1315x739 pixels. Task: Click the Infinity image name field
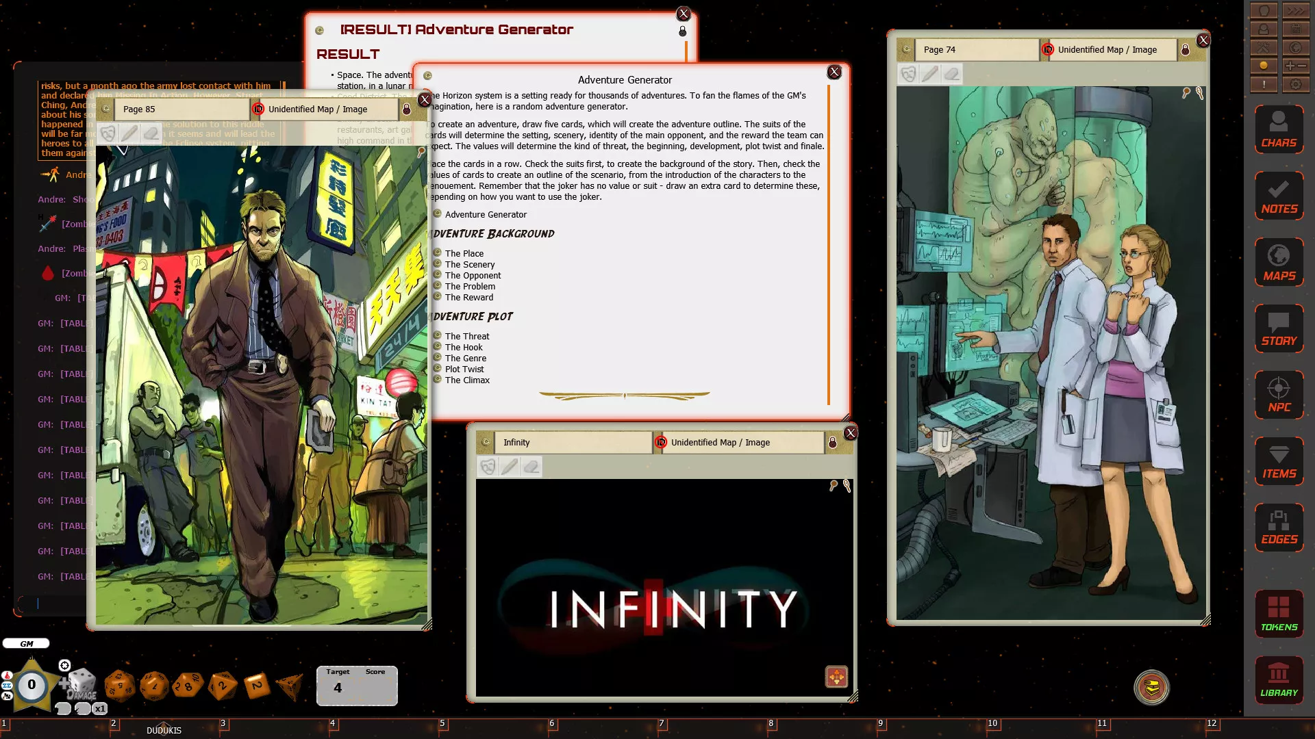574,443
